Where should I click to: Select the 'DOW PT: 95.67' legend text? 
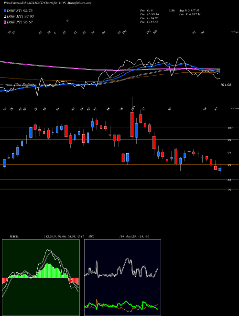[x=20, y=22]
